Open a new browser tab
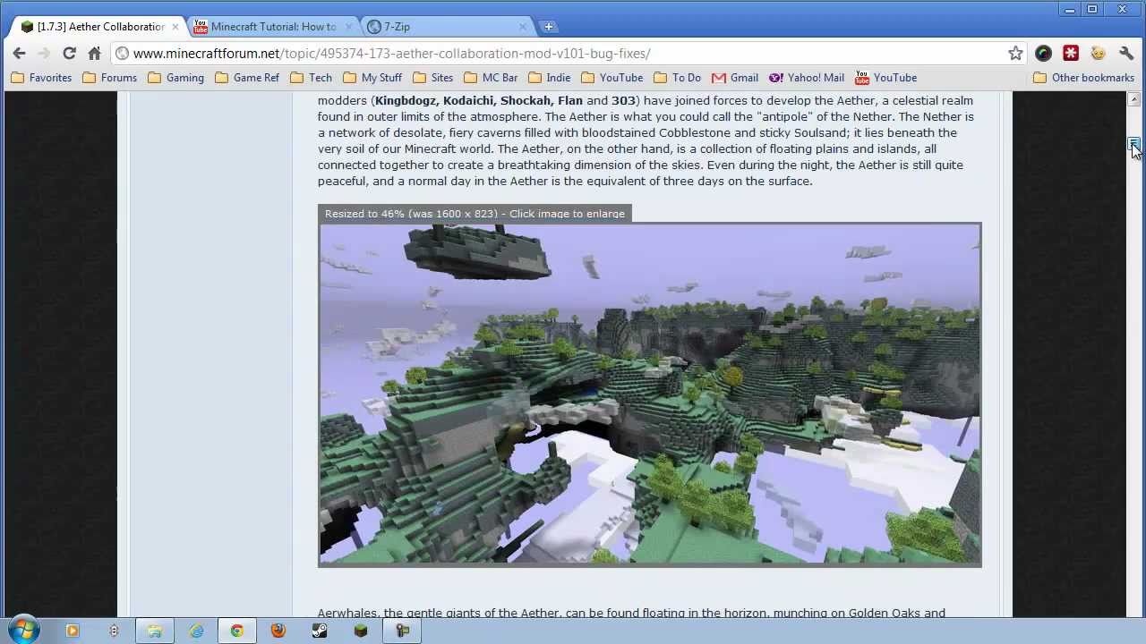 (549, 27)
